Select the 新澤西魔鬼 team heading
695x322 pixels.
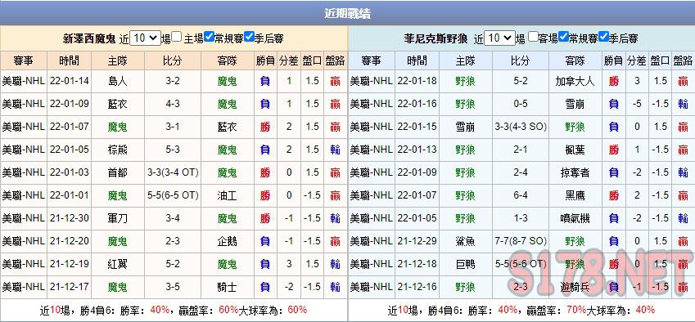(x=89, y=38)
